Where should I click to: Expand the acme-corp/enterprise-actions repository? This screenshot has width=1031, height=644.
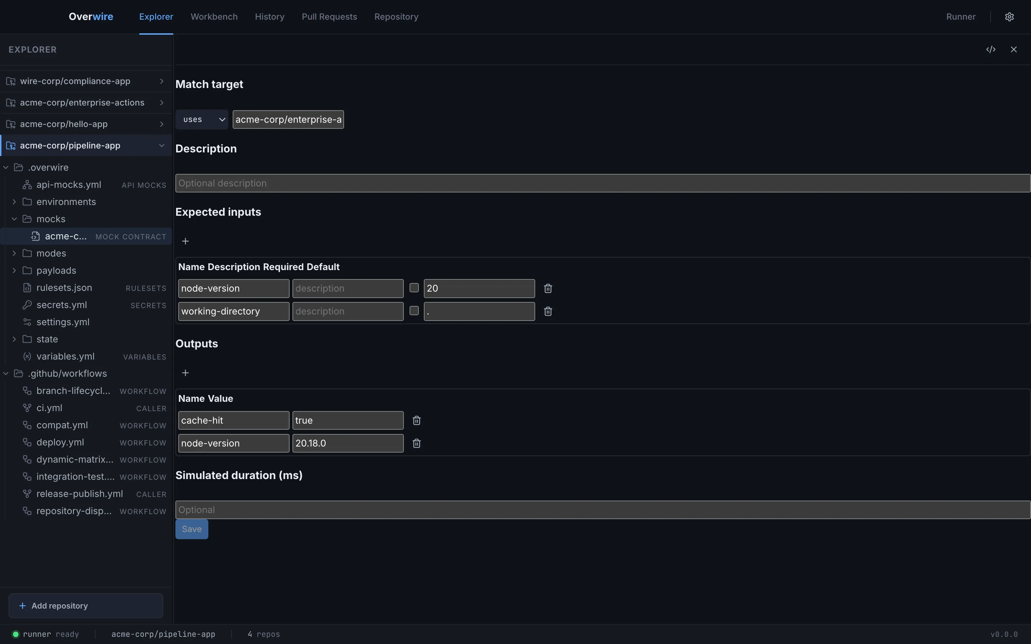[x=161, y=103]
